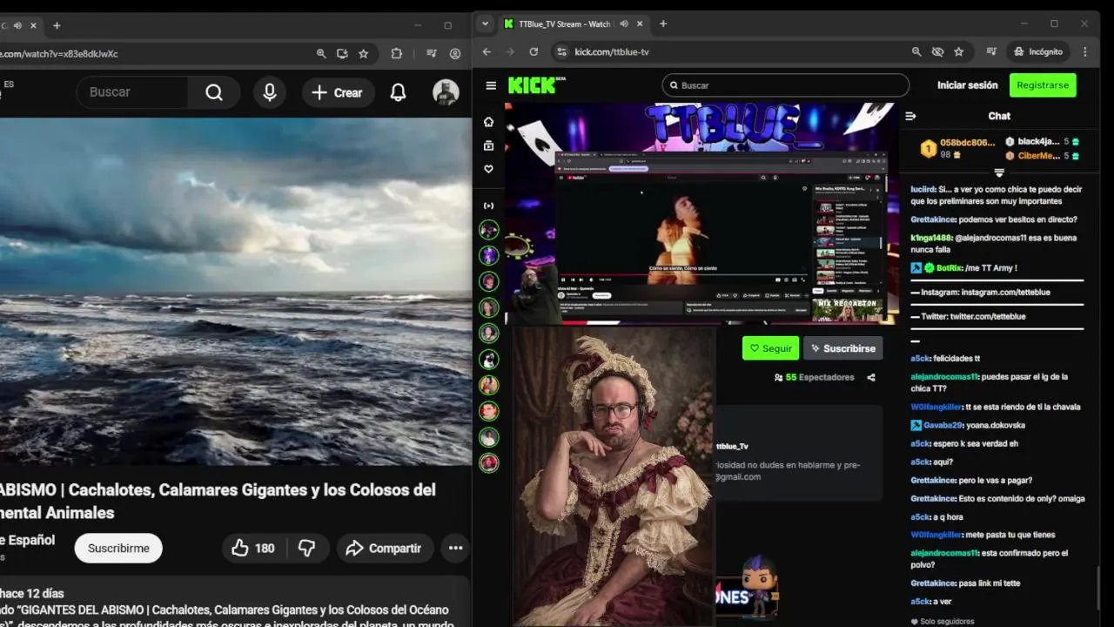
Task: Click Seguir button on Kick channel
Action: click(770, 348)
